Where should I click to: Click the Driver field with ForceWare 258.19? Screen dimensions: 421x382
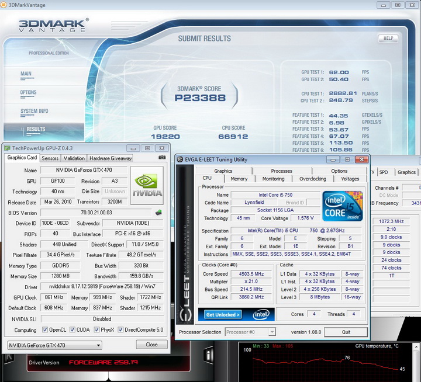click(102, 286)
